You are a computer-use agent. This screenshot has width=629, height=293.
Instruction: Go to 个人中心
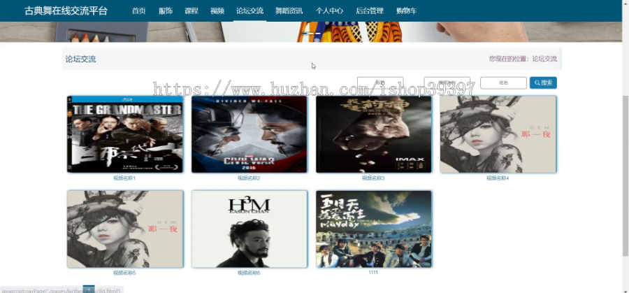coord(329,10)
